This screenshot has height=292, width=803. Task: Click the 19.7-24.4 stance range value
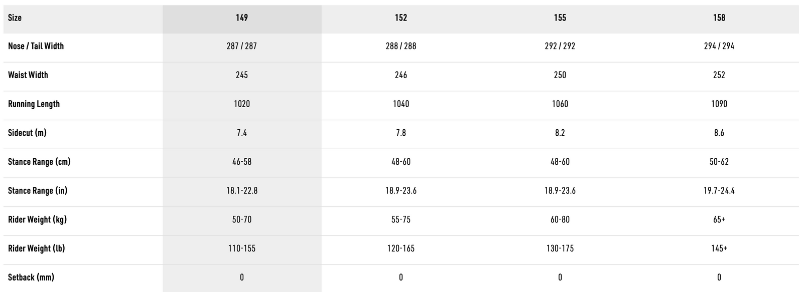pyautogui.click(x=719, y=191)
